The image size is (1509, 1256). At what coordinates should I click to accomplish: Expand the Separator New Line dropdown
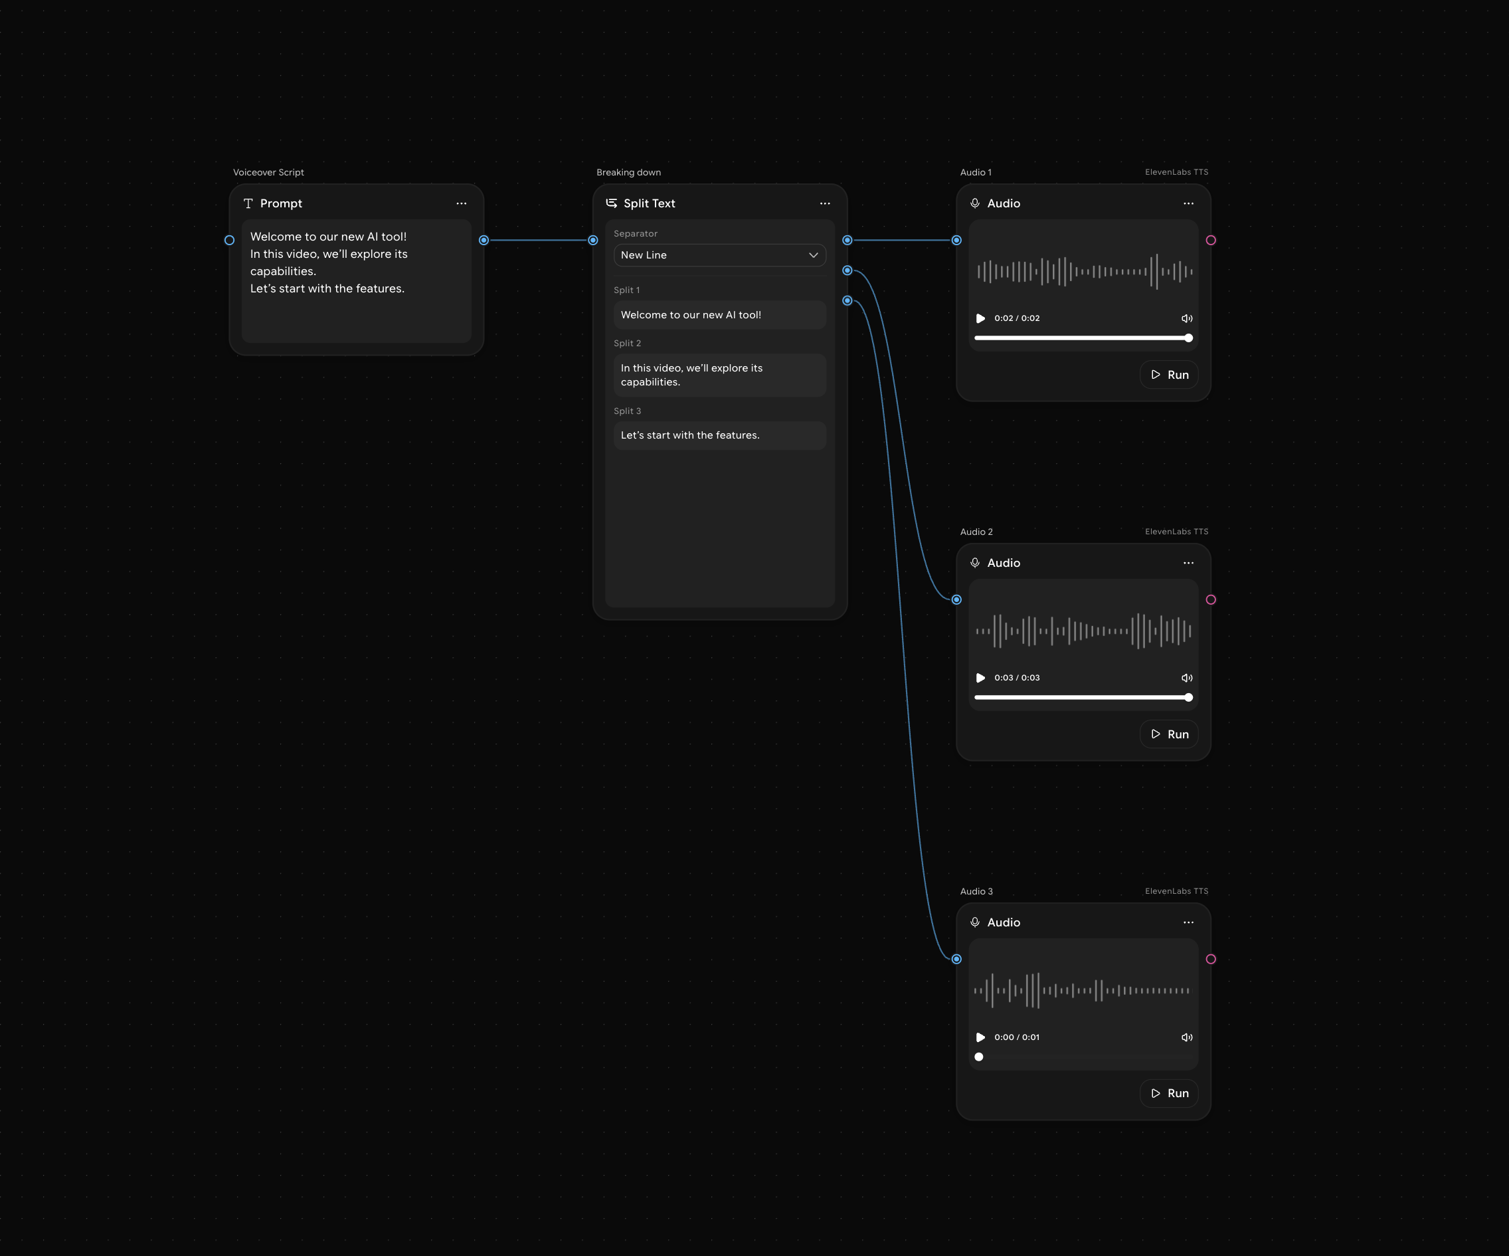point(719,255)
